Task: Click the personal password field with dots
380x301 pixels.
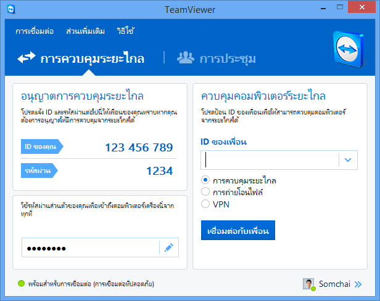Action: 91,247
